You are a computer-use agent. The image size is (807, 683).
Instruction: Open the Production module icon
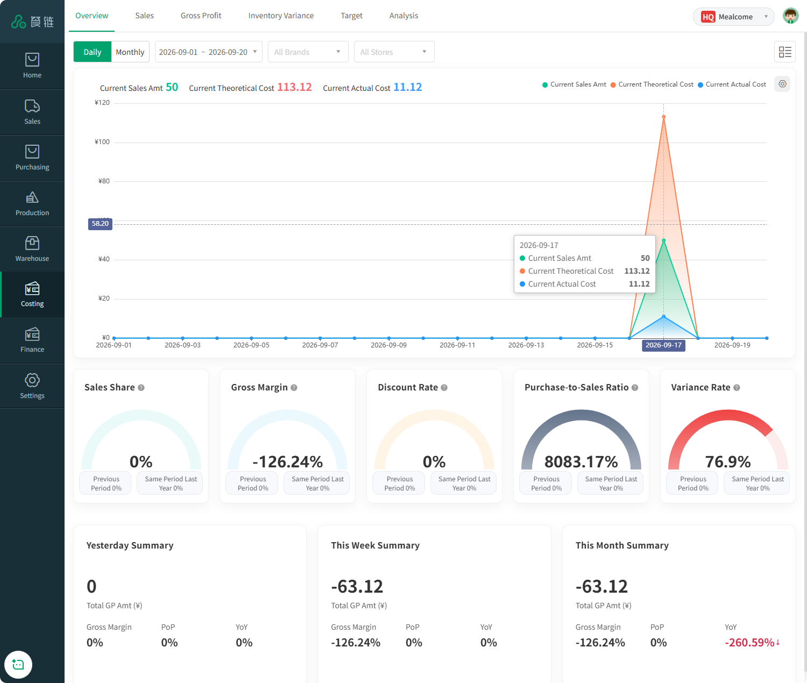click(32, 197)
